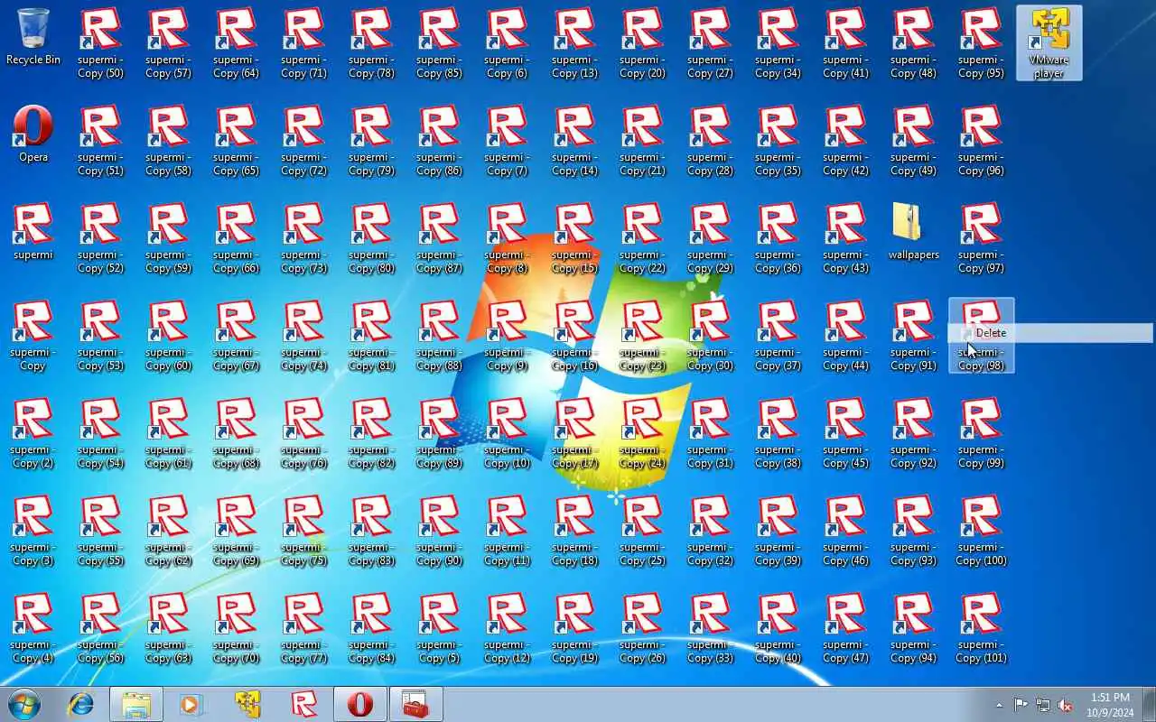This screenshot has width=1156, height=722.
Task: Select the supermi - Copy (23) icon
Action: click(x=642, y=335)
